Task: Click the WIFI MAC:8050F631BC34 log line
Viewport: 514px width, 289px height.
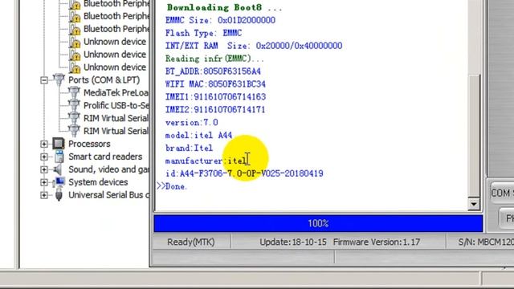Action: tap(215, 84)
